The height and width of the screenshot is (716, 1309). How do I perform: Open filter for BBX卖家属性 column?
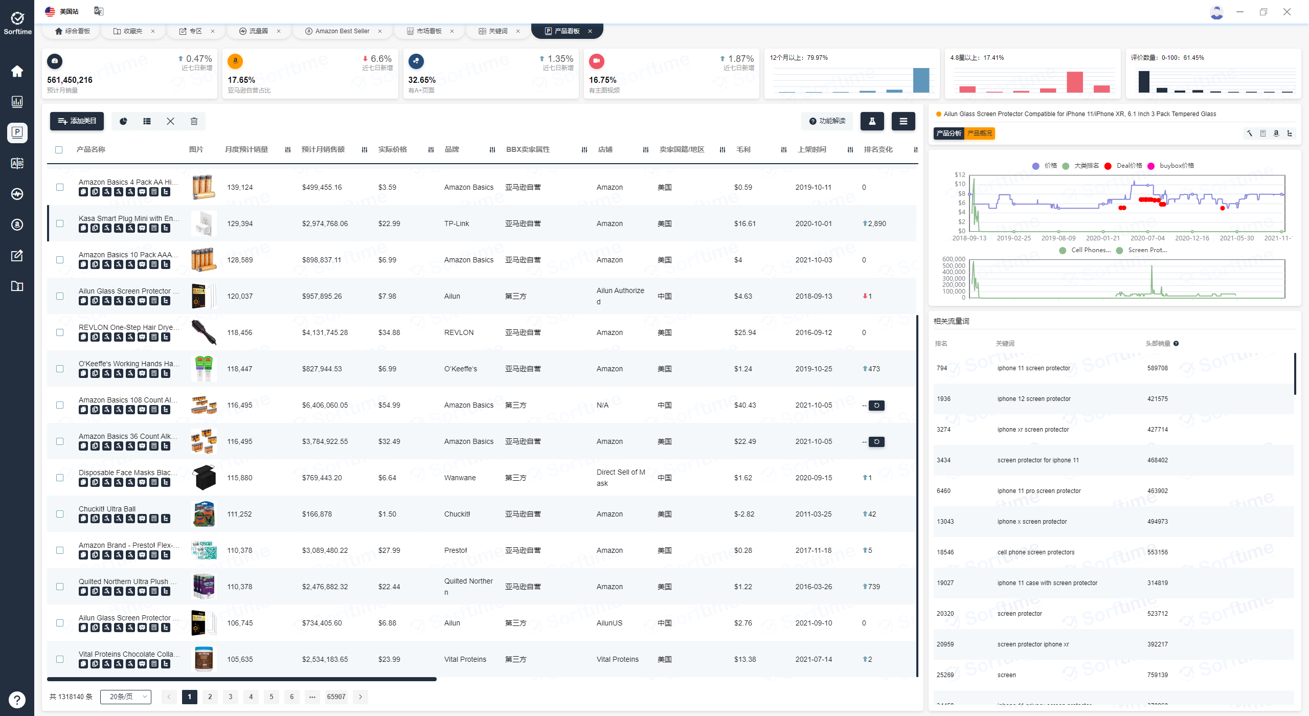tap(584, 150)
